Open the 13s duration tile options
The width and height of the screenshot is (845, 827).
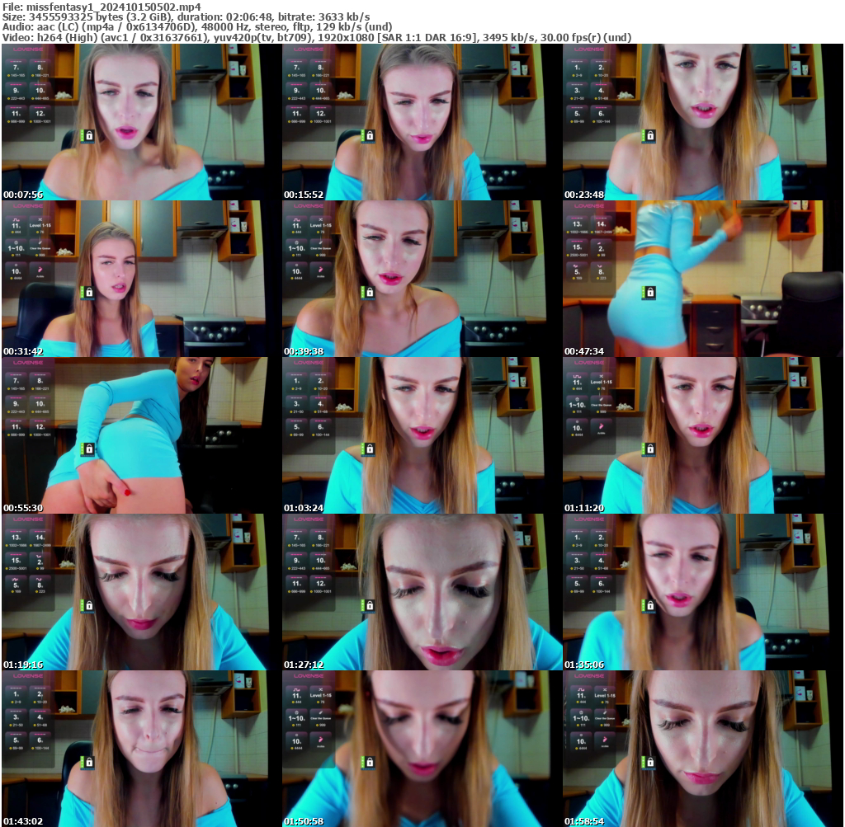(x=577, y=224)
